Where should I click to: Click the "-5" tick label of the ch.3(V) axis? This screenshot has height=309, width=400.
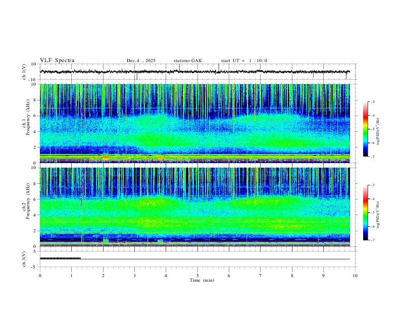coord(34,267)
